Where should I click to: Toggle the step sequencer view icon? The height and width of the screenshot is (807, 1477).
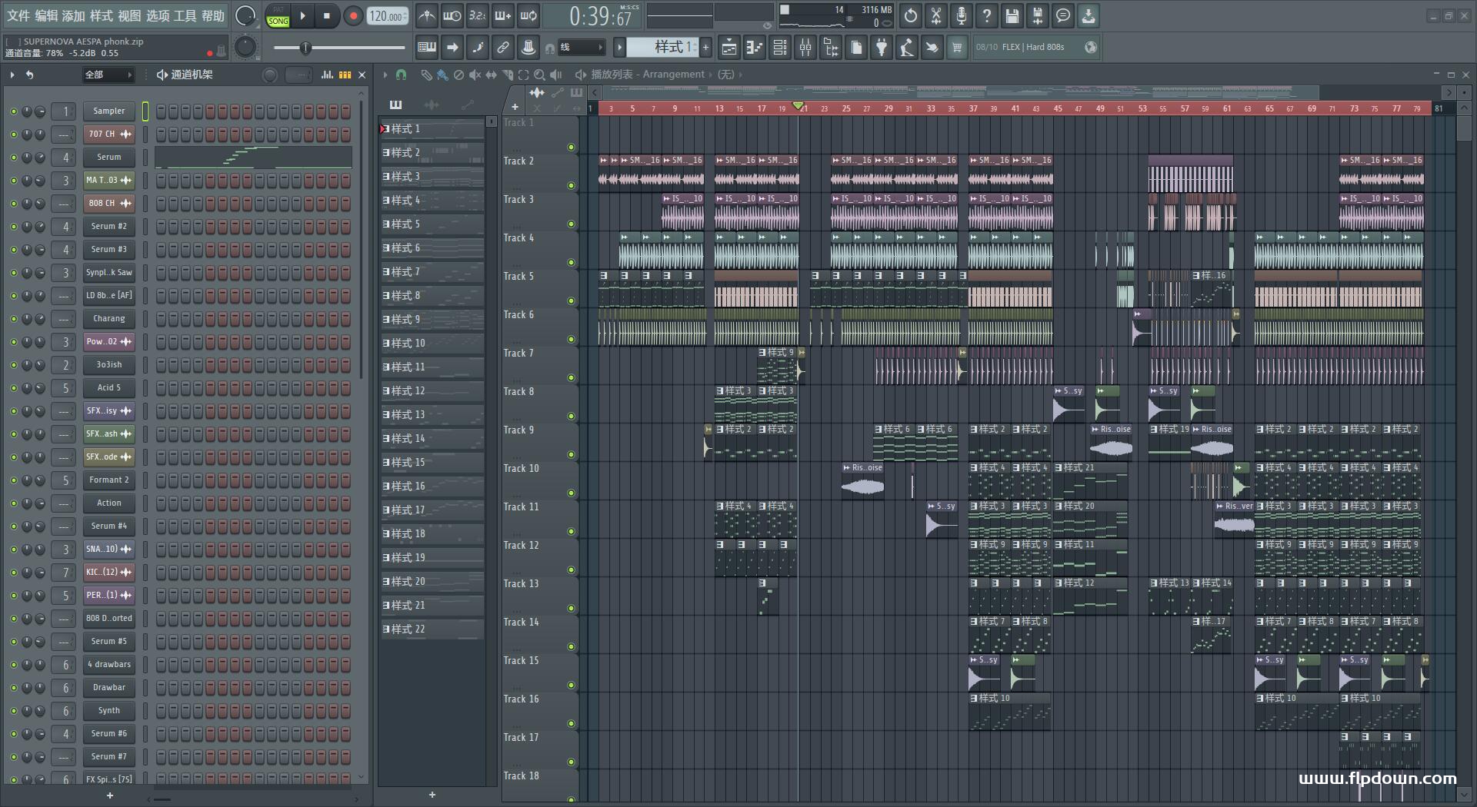[x=345, y=75]
